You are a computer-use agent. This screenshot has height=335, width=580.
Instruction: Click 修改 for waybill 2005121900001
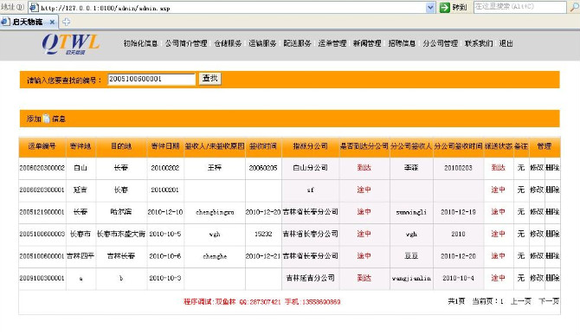click(x=537, y=212)
